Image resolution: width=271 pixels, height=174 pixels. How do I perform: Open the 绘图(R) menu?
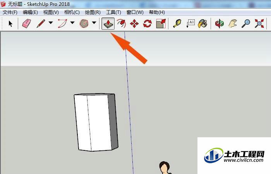pos(93,12)
